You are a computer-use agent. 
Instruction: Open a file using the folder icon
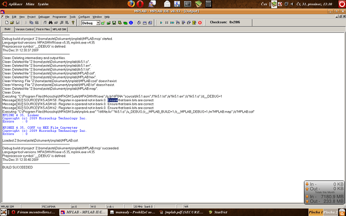click(x=12, y=23)
